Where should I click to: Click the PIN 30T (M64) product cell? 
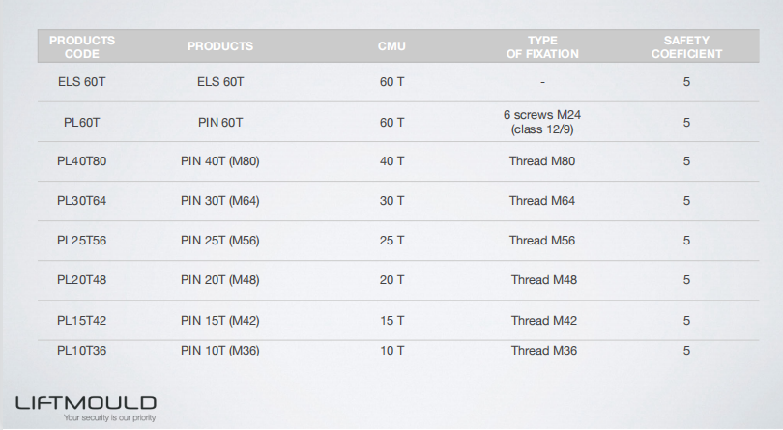(220, 201)
